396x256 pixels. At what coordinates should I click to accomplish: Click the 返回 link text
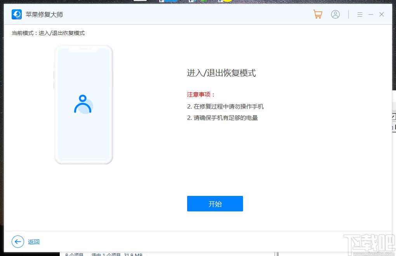click(34, 242)
